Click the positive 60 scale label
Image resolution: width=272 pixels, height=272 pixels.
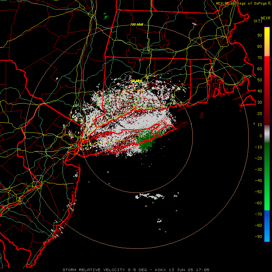coord(260,69)
